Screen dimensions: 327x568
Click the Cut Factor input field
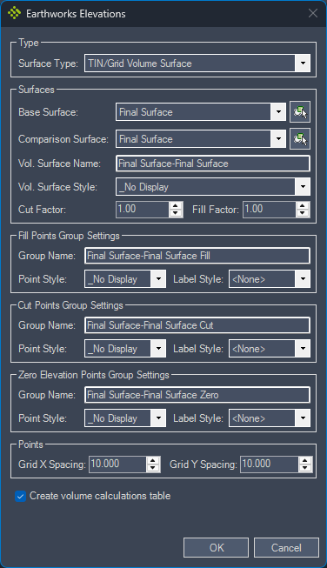(143, 210)
